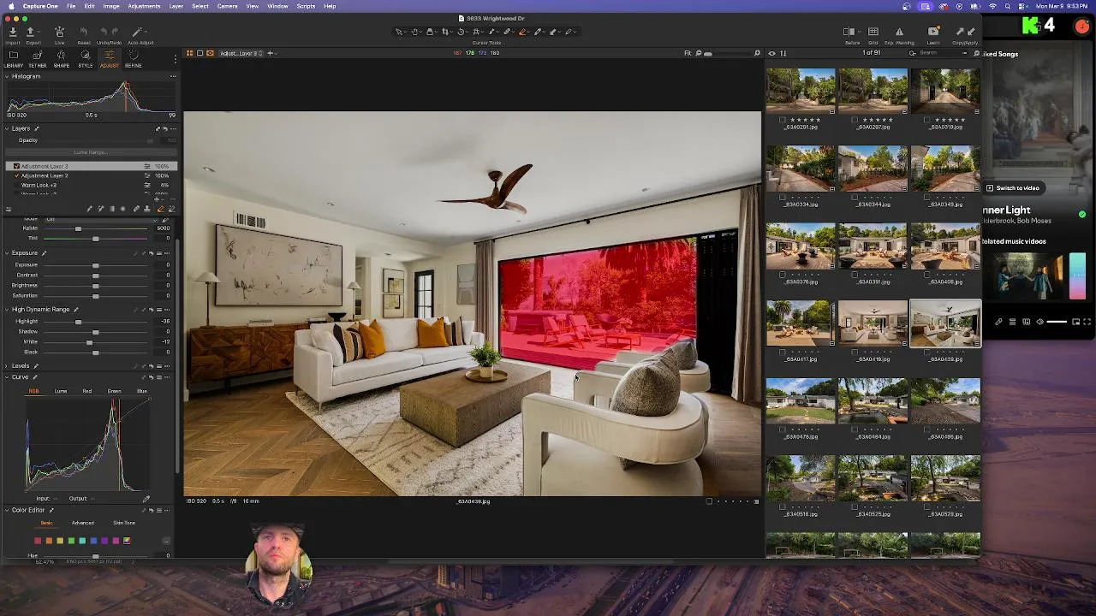This screenshot has width=1096, height=616.
Task: Click the Search field in browser
Action: pyautogui.click(x=939, y=53)
